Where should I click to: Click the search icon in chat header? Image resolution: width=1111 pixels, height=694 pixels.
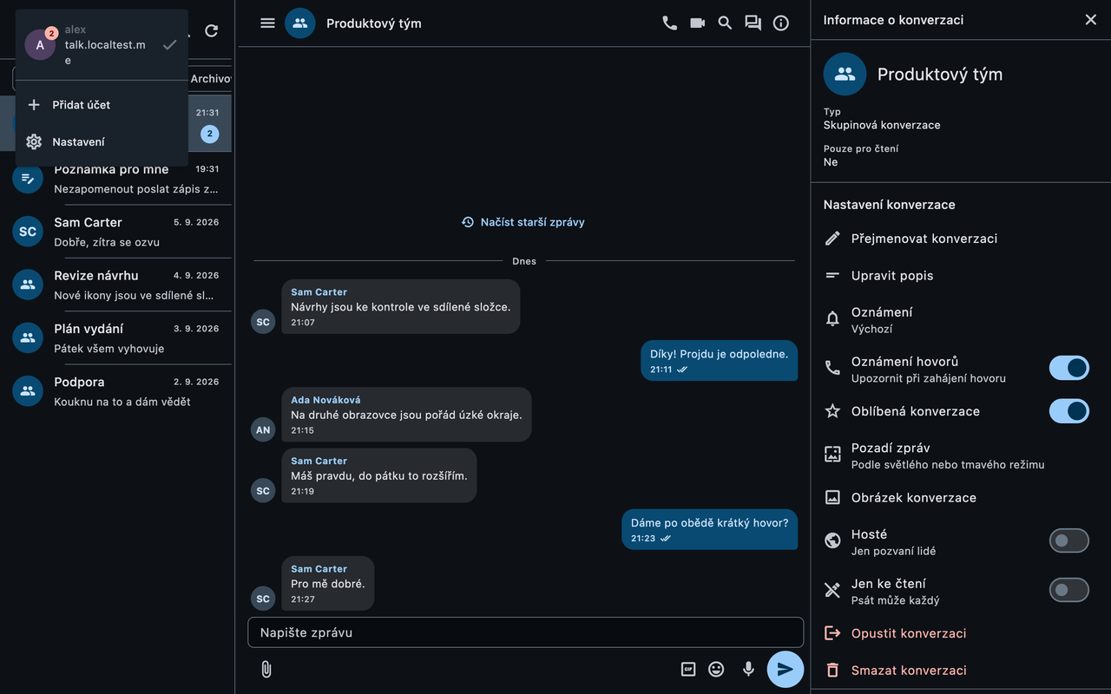(725, 23)
